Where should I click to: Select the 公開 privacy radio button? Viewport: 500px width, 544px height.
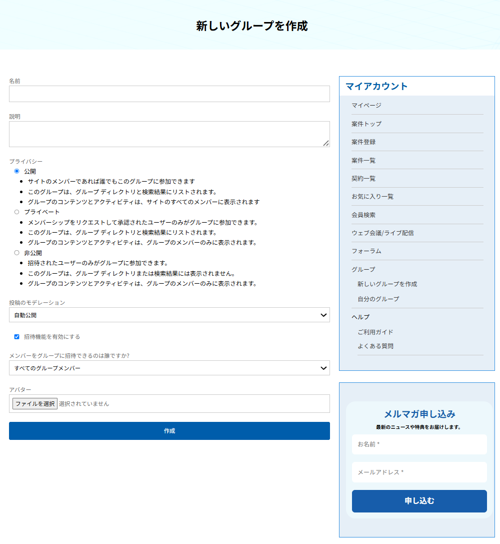click(16, 171)
